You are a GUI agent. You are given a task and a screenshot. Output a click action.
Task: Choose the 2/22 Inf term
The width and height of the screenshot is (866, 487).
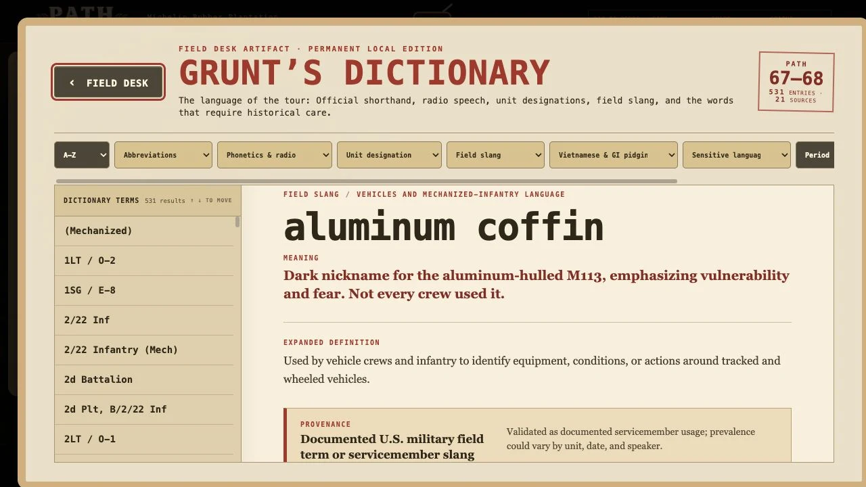click(x=144, y=320)
